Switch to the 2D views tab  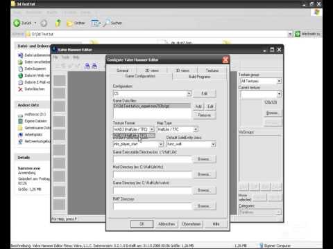pyautogui.click(x=152, y=71)
